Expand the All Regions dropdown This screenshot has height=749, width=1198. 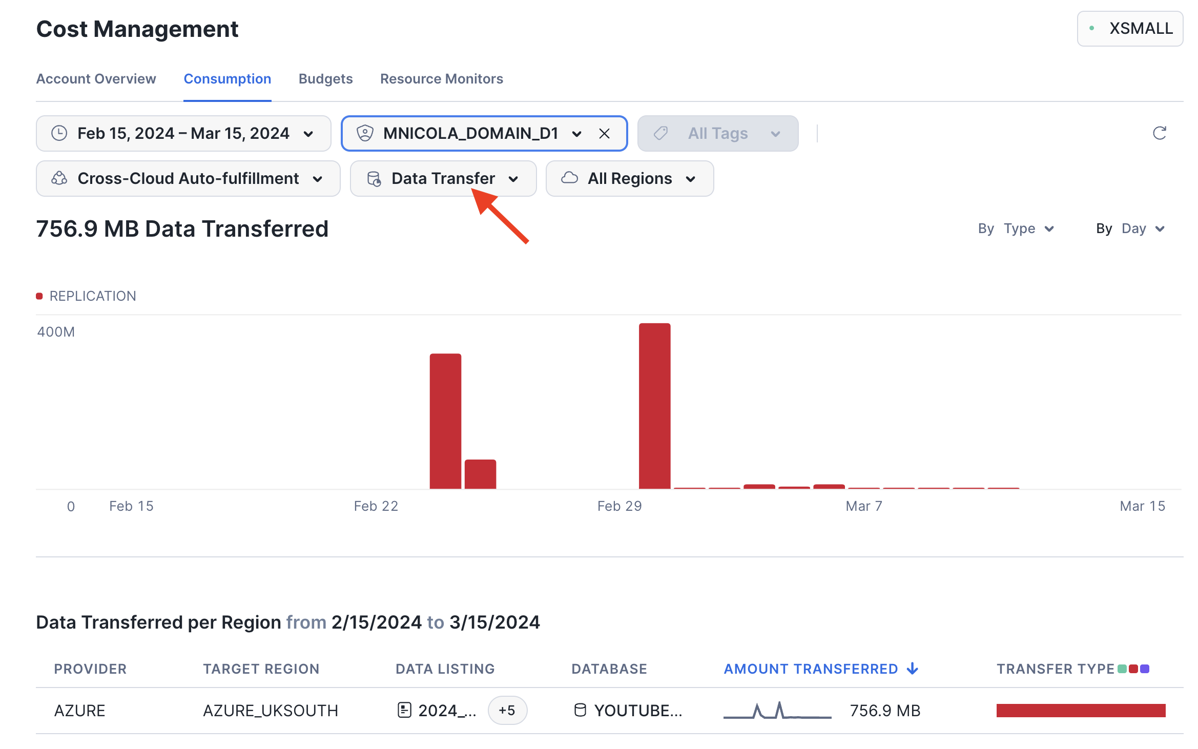(x=629, y=178)
